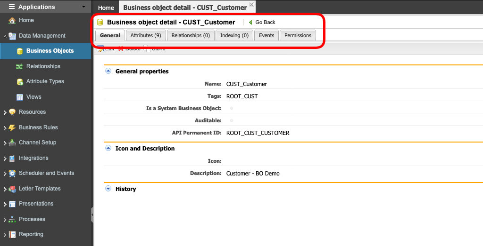483x246 pixels.
Task: Click the Home icon in sidebar
Action: 12,20
